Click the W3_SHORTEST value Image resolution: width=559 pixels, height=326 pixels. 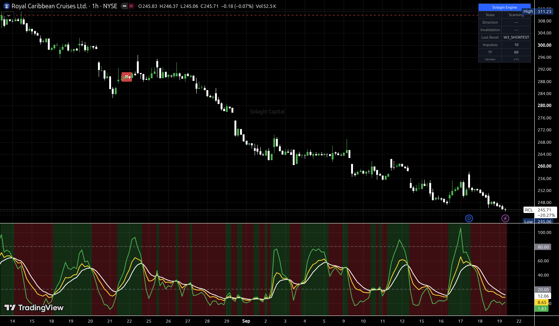point(516,37)
